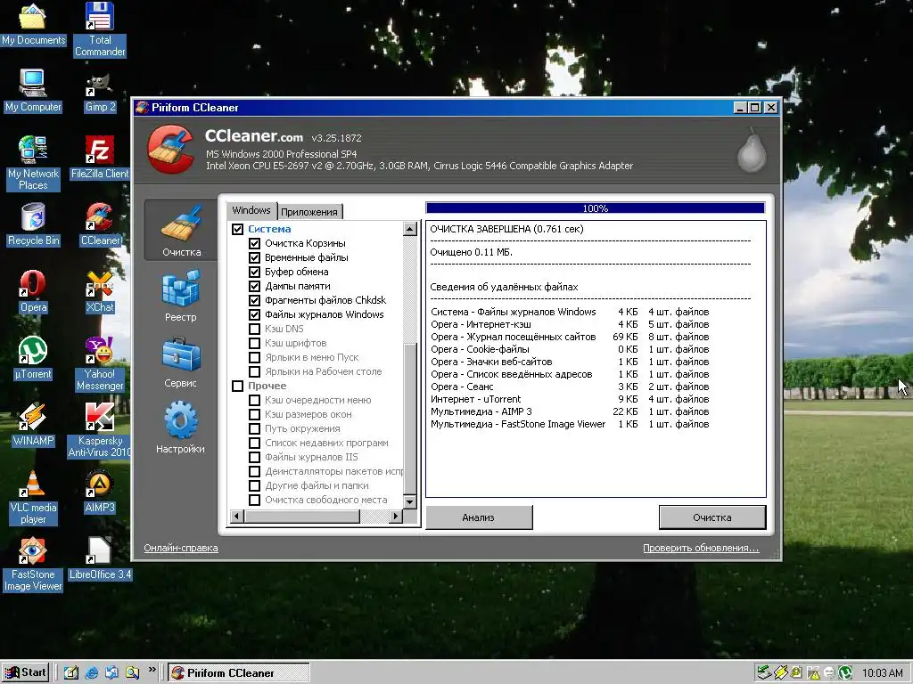Select the 'Opera - Интернет-кэш' result row

pyautogui.click(x=570, y=324)
